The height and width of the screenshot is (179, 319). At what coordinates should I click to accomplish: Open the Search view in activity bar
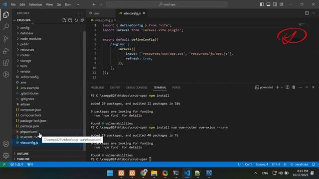6,26
